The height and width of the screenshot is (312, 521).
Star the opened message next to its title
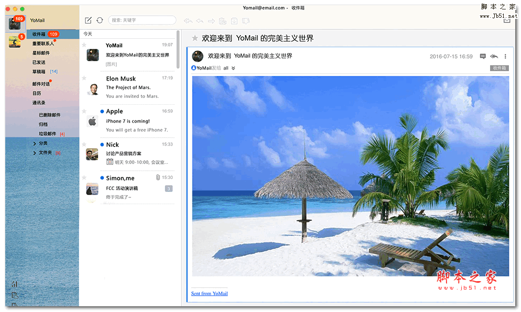[195, 38]
